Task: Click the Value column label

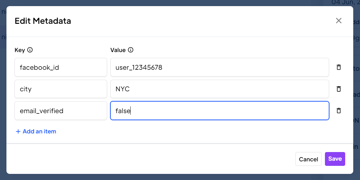Action: [118, 50]
